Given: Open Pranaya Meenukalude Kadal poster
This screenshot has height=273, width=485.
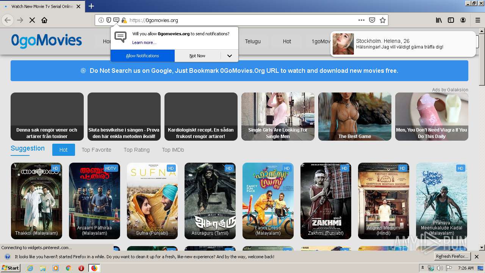Looking at the screenshot, I should pos(441,201).
